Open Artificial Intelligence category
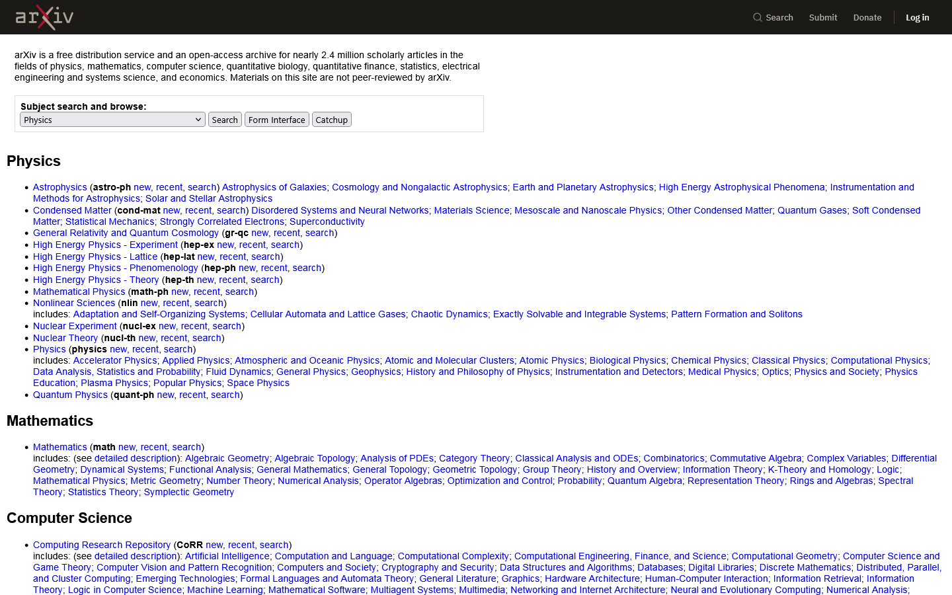 (x=227, y=556)
